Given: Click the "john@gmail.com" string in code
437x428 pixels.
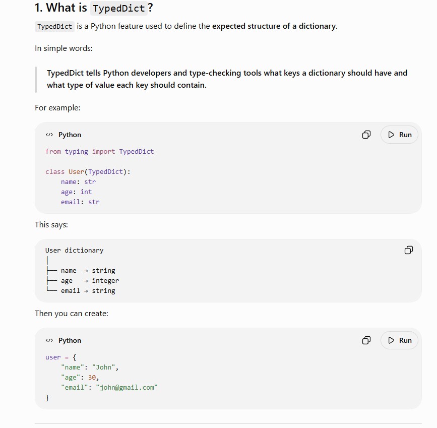Looking at the screenshot, I should click(x=127, y=387).
